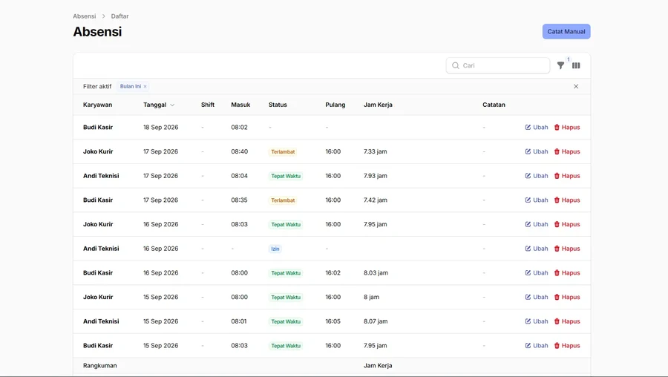The height and width of the screenshot is (377, 668).
Task: Remove the Bulan Ini filter chip
Action: [145, 87]
